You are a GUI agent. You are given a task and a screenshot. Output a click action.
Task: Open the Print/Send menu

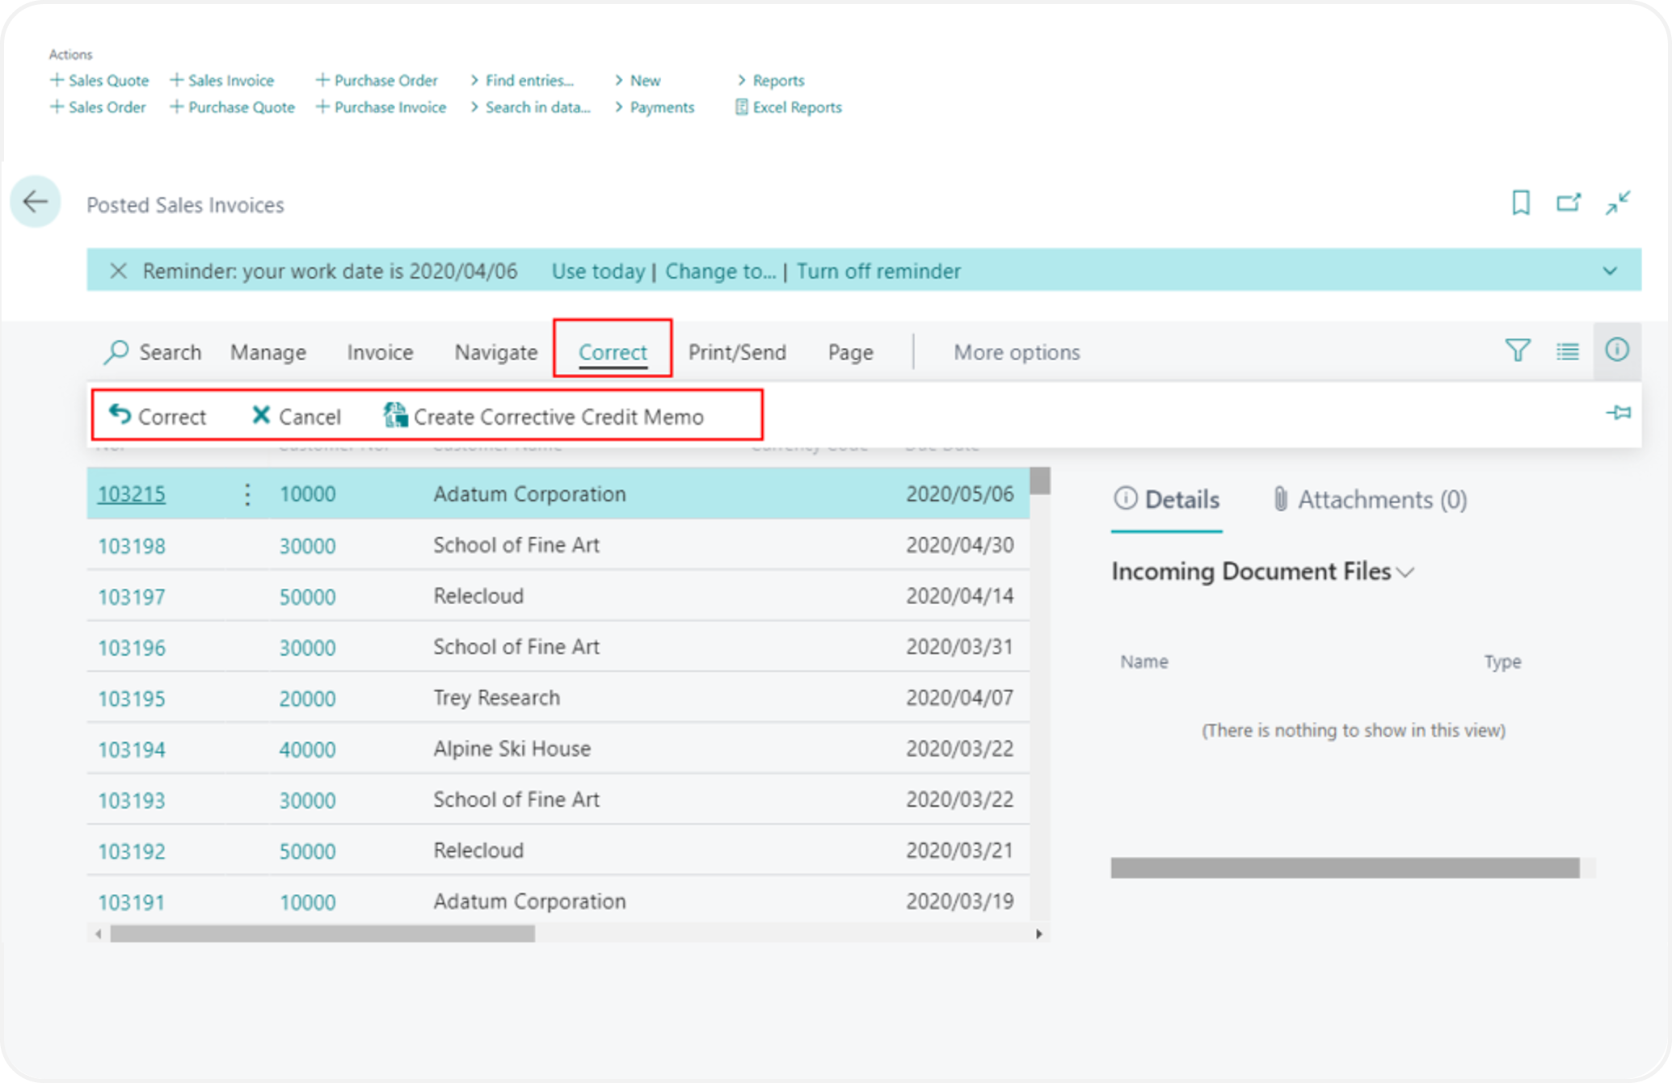tap(737, 352)
